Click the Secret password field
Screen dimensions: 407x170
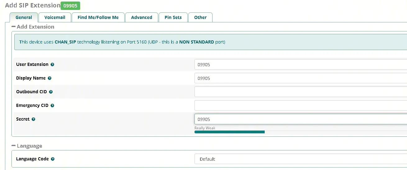(301, 119)
